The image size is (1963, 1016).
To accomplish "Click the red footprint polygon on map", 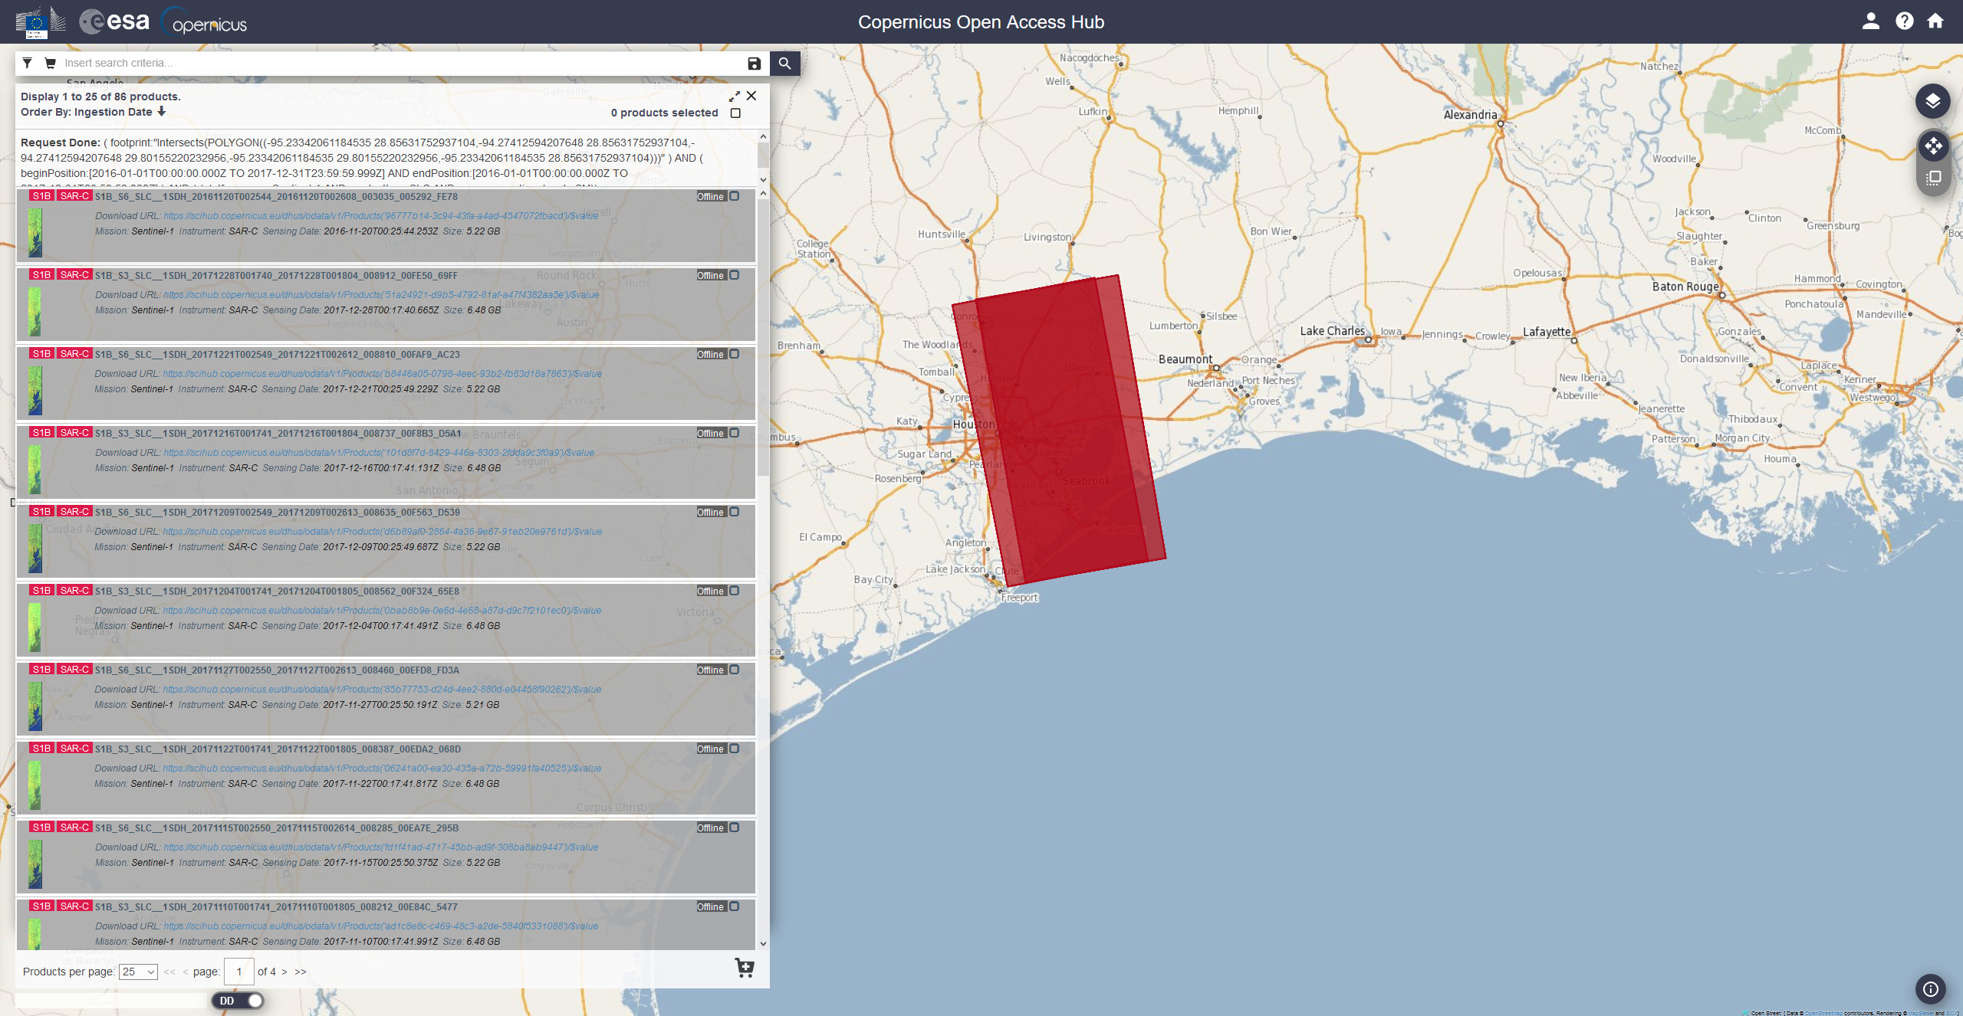I will (x=1058, y=429).
